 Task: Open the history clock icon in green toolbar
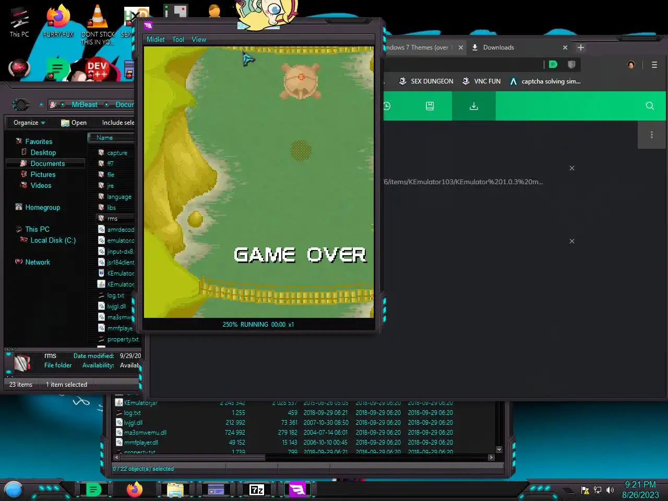point(387,106)
